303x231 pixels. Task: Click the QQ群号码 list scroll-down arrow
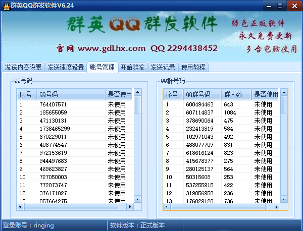[x=284, y=199]
